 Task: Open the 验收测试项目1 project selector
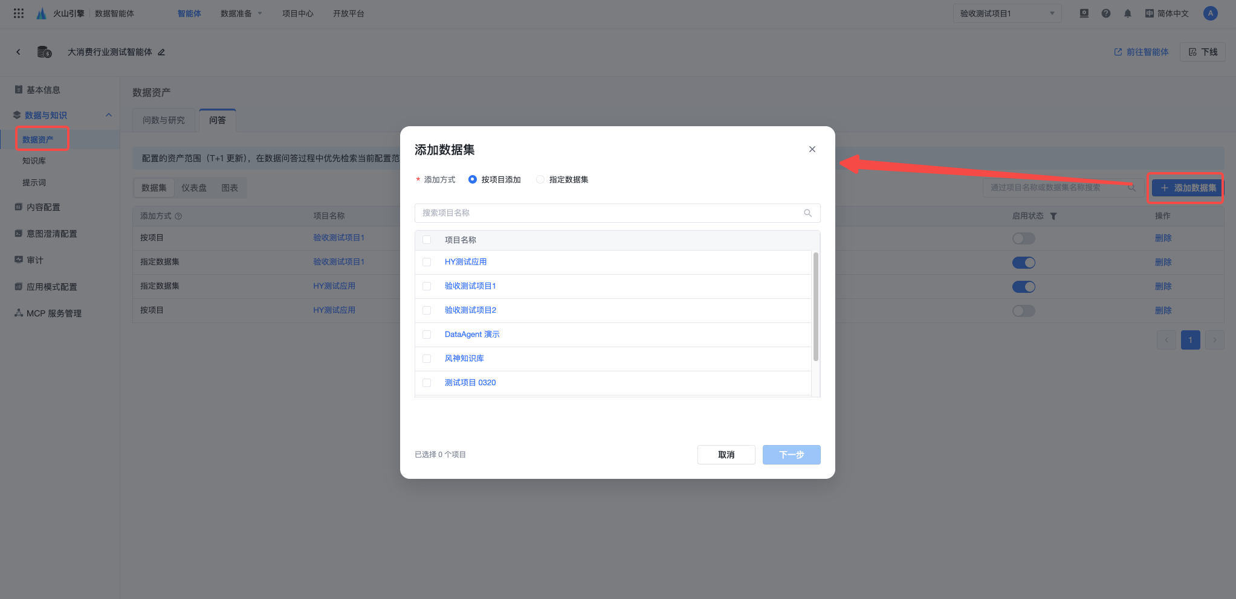pyautogui.click(x=1007, y=13)
